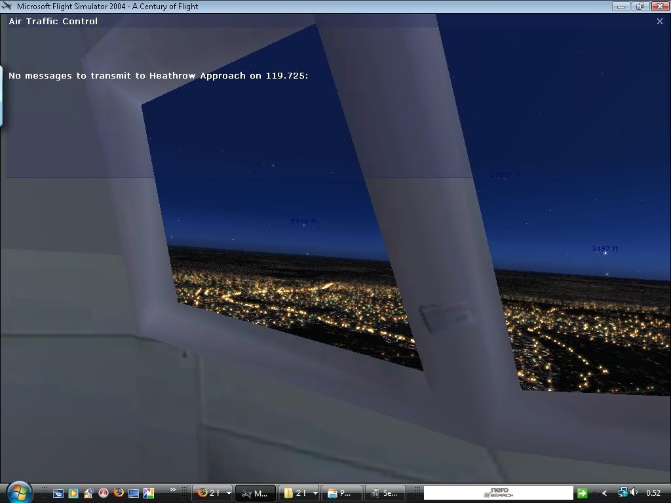
Task: Launch Firefox from quick launch bar
Action: pos(119,493)
